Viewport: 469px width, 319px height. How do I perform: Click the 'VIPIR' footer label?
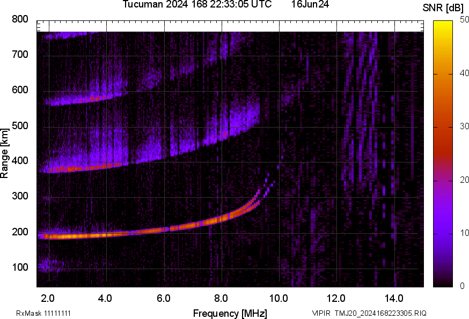[321, 313]
